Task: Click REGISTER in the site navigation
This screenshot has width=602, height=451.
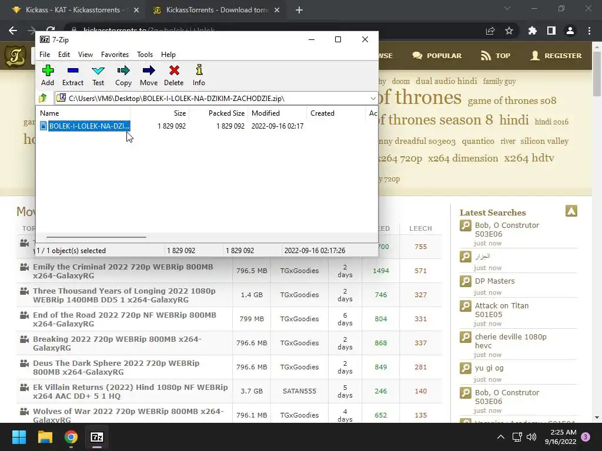Action: pos(556,56)
